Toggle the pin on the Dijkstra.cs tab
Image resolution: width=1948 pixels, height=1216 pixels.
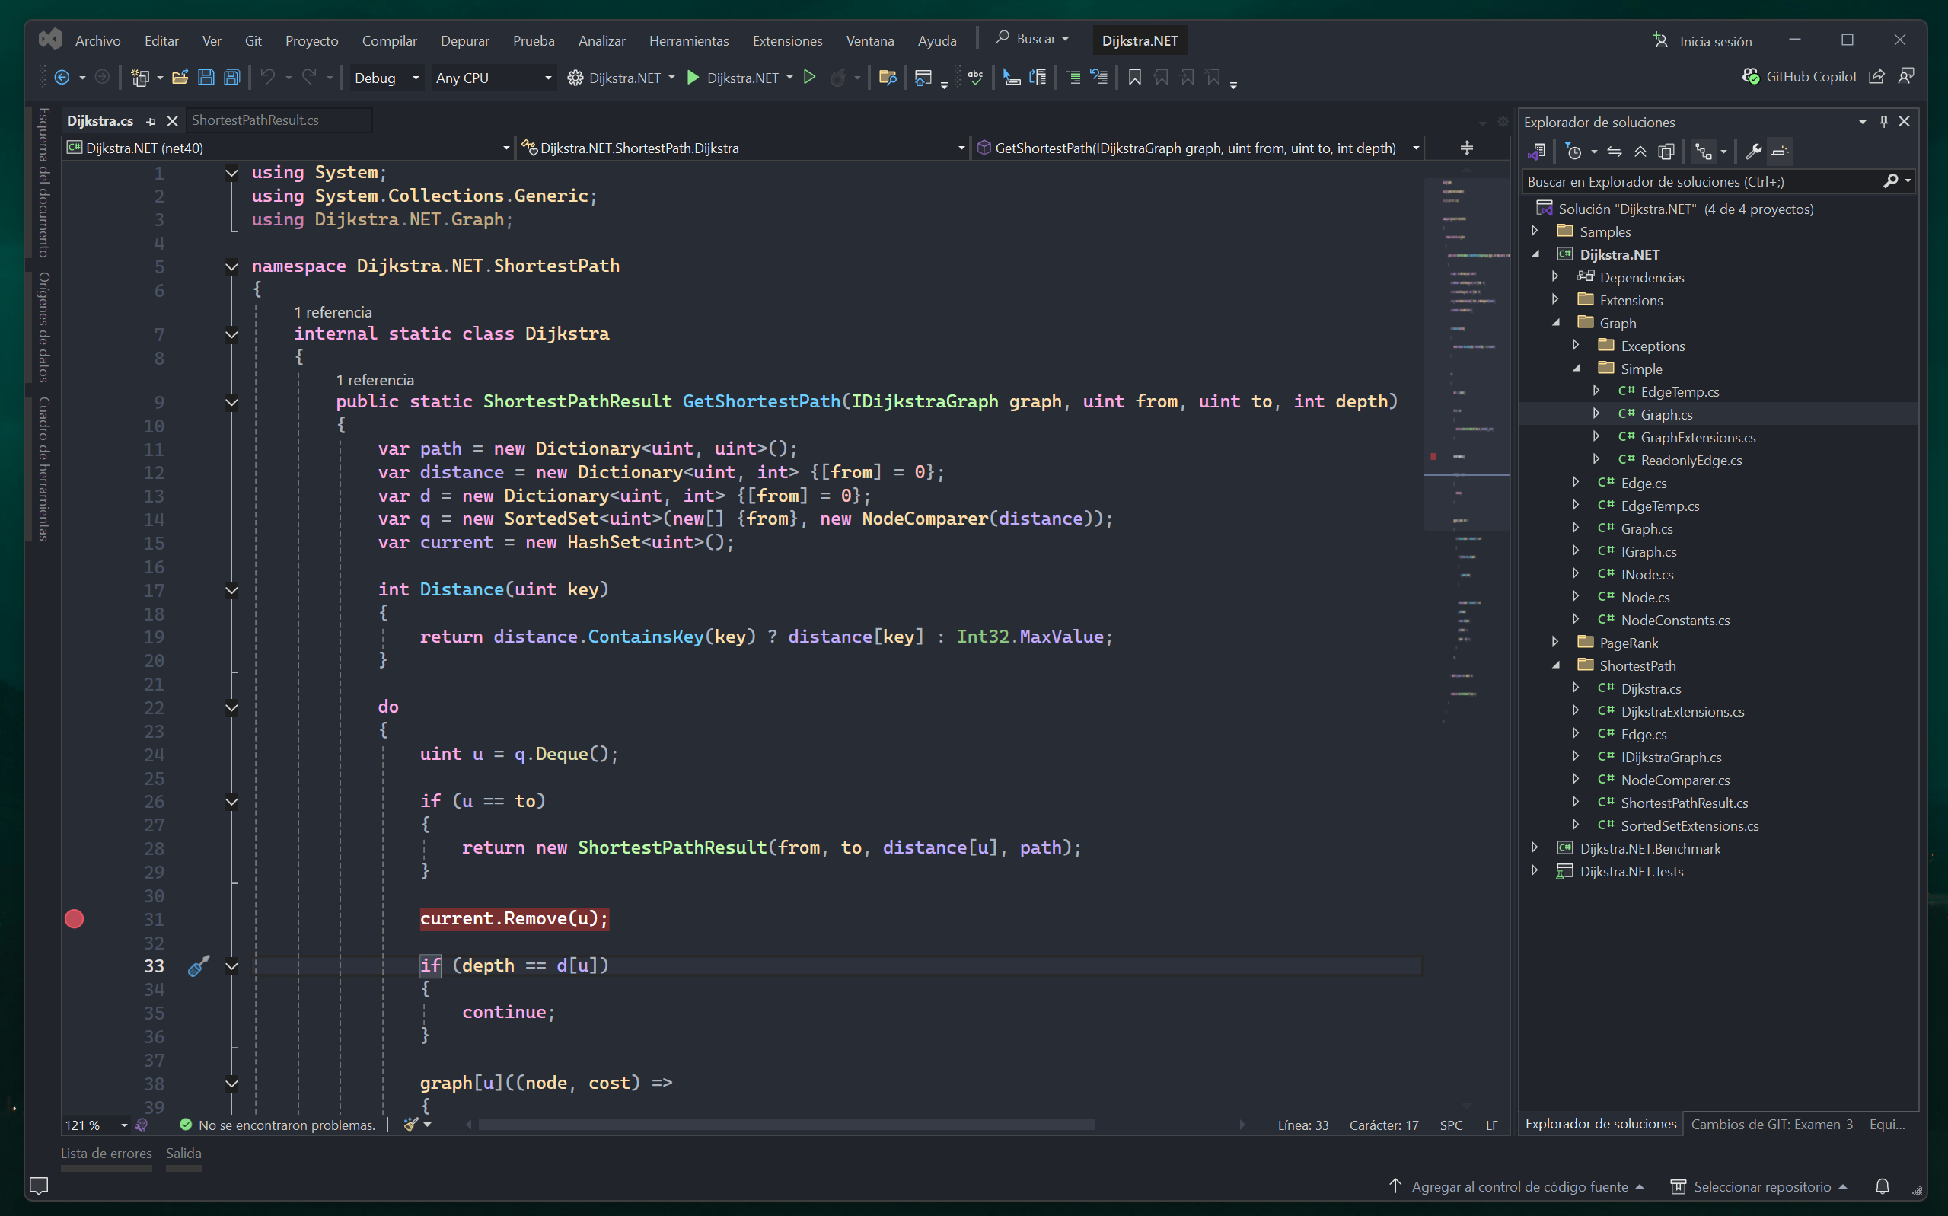tap(151, 121)
